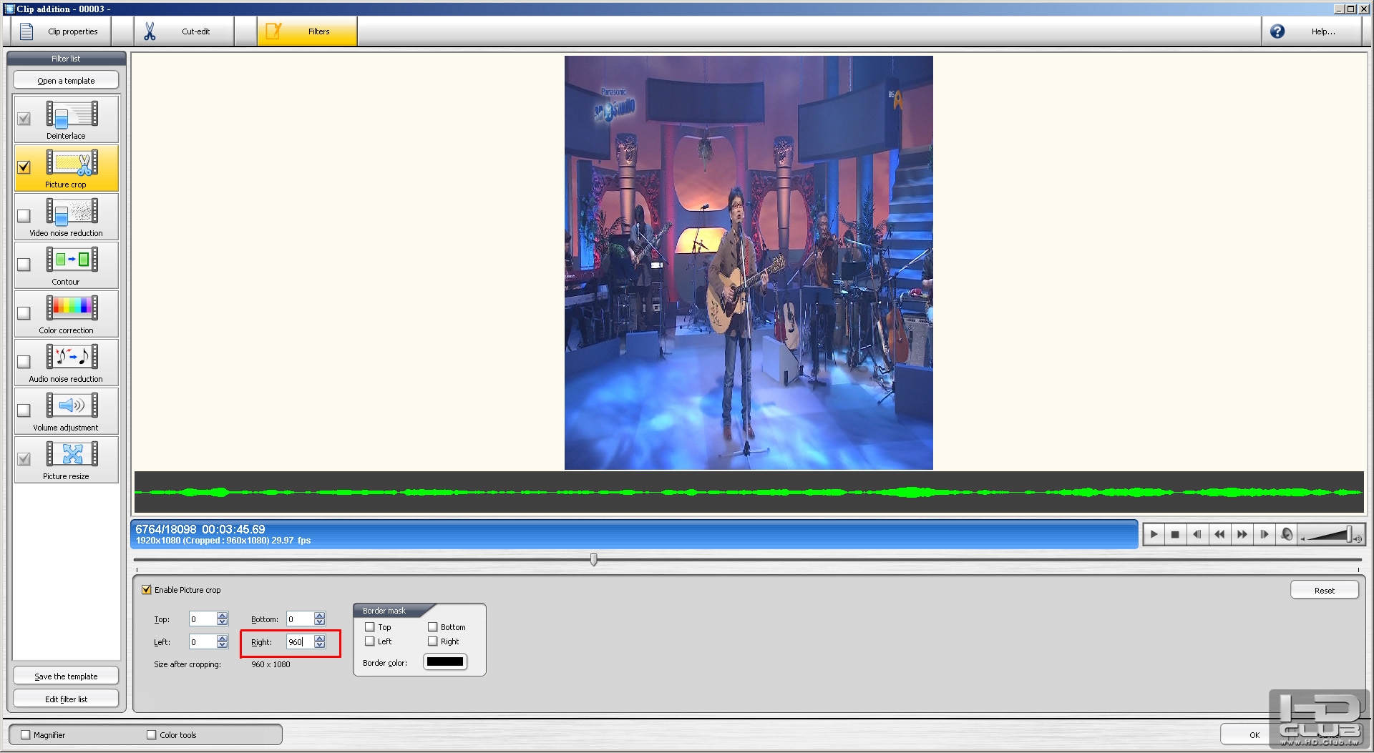Select the Video noise reduction filter
Screen dimensions: 1374x753
[x=66, y=217]
